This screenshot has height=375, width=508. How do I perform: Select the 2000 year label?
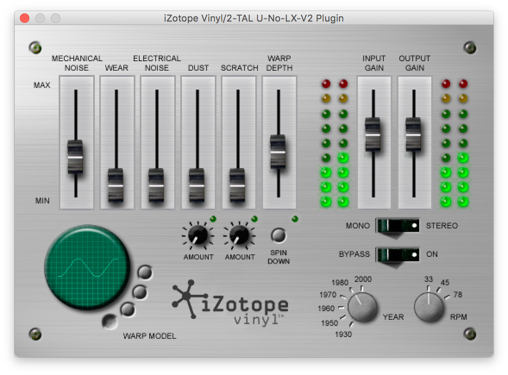pyautogui.click(x=363, y=279)
